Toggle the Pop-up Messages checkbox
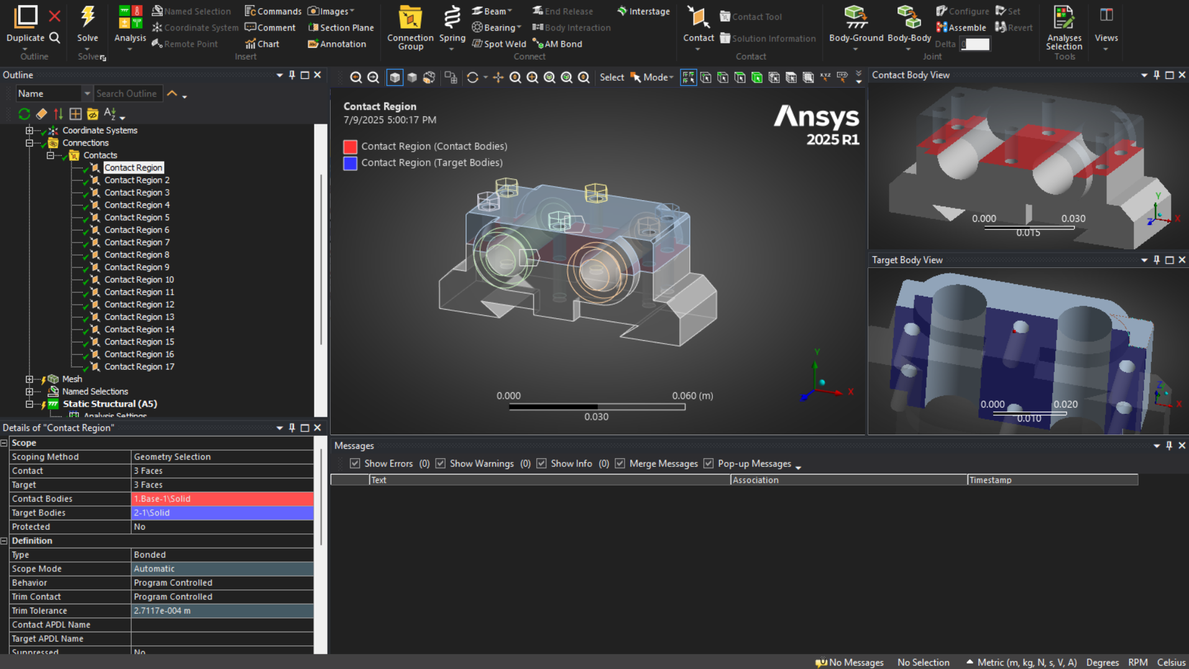The height and width of the screenshot is (669, 1189). 709,463
